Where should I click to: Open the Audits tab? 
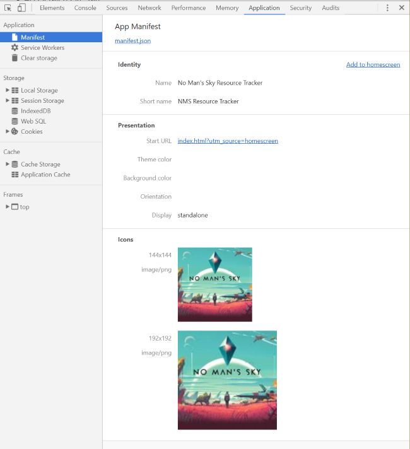331,8
